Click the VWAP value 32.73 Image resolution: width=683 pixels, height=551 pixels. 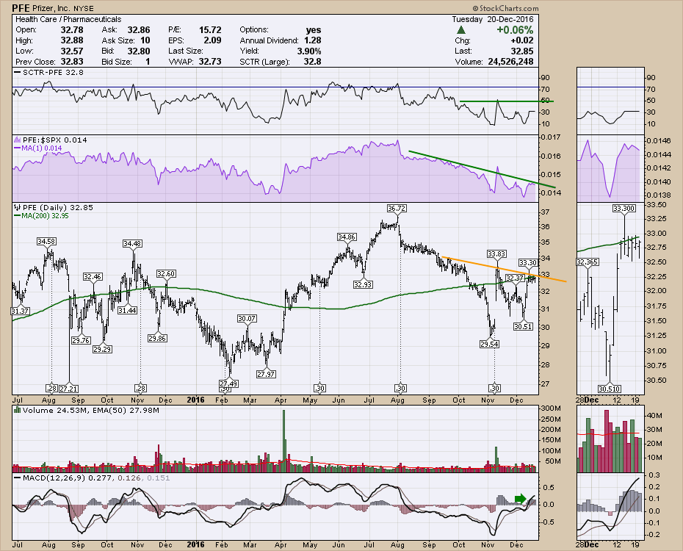pyautogui.click(x=210, y=62)
